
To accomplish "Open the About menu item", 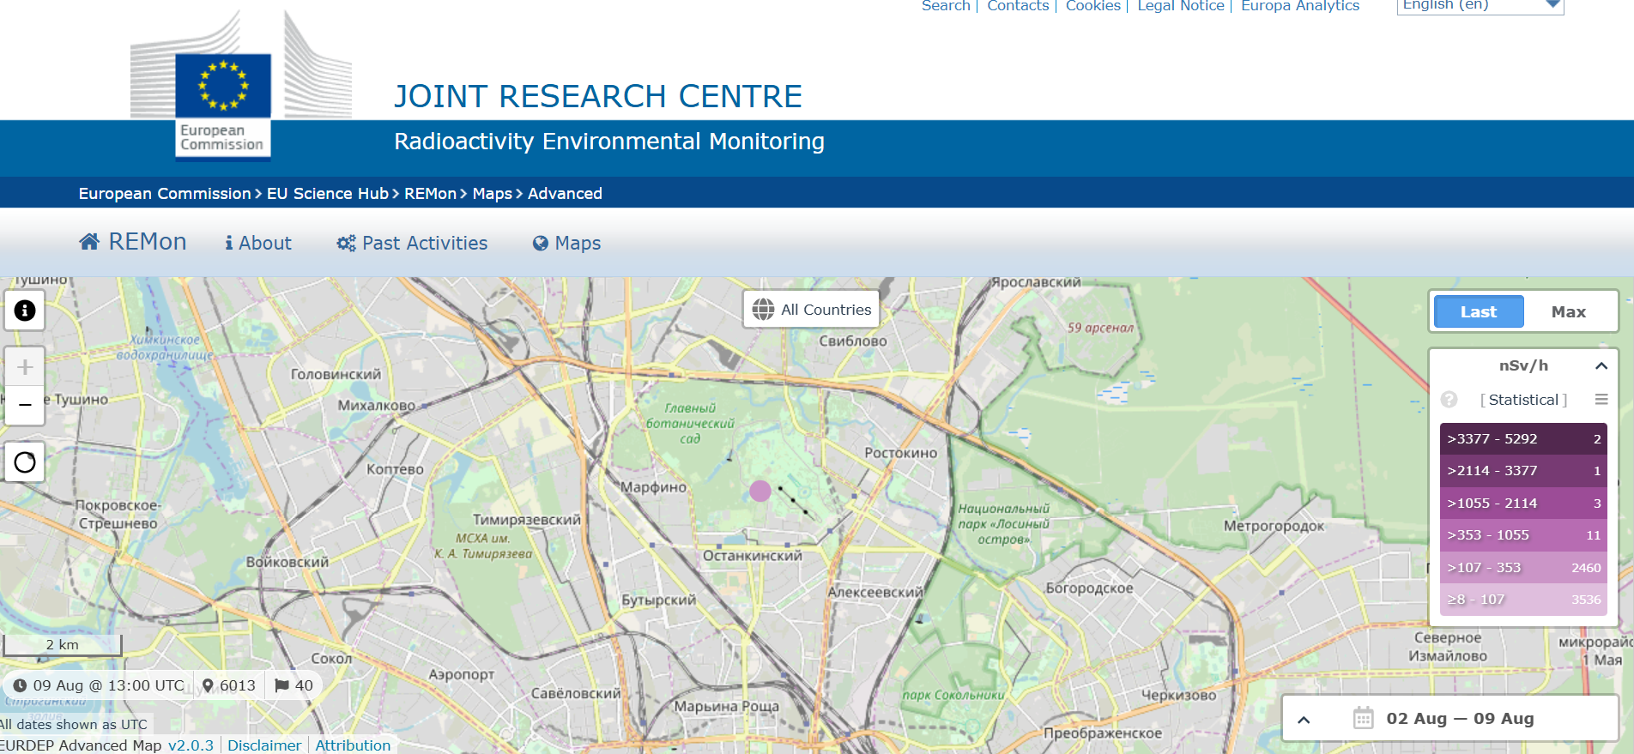I will pos(258,243).
